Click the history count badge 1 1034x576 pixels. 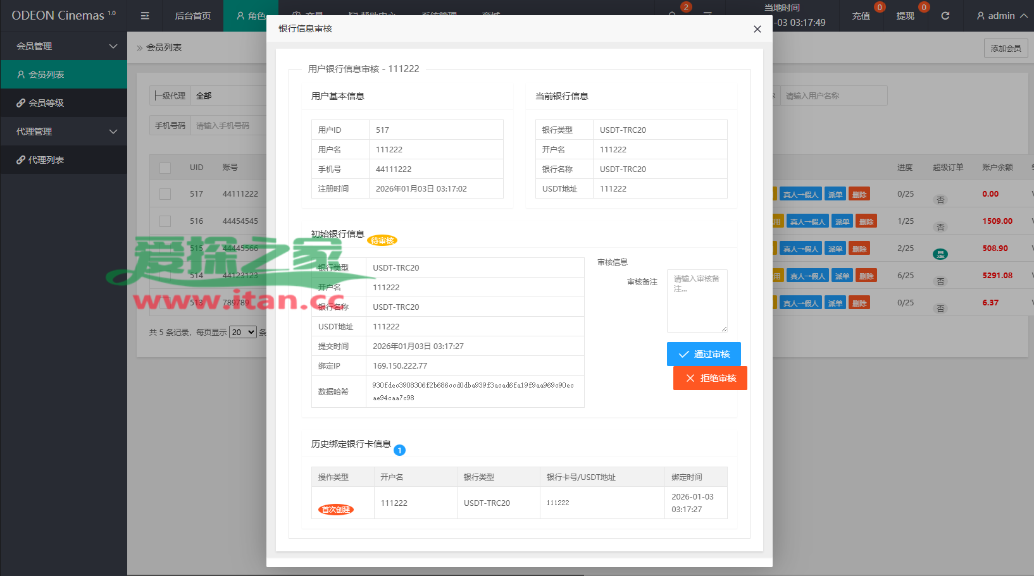pos(399,450)
